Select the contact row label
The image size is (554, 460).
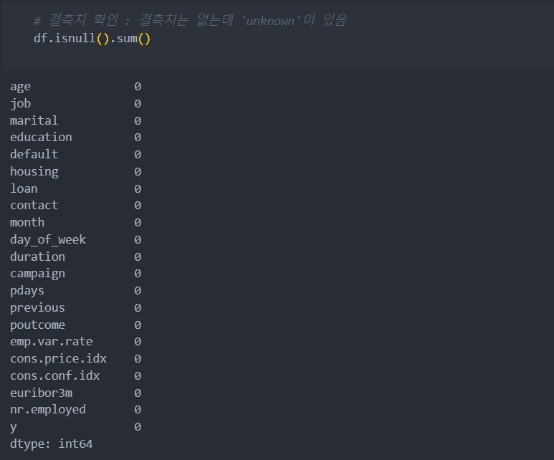point(34,205)
